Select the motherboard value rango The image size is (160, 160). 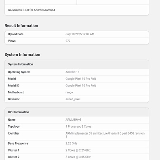(x=69, y=93)
